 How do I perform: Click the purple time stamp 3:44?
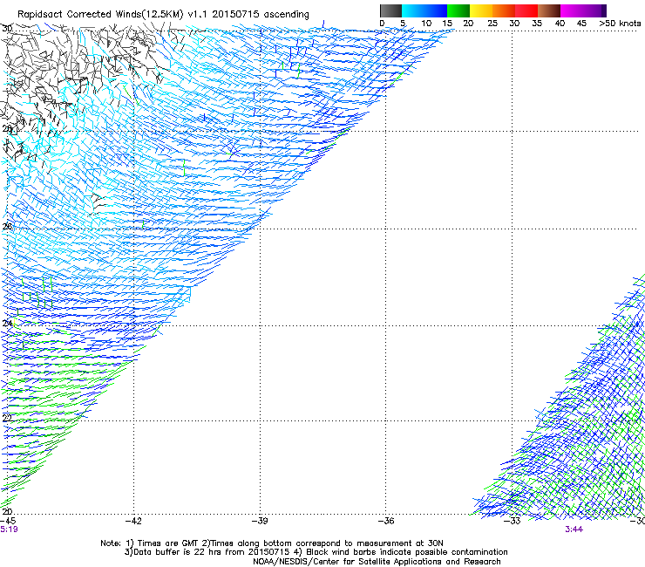pos(574,529)
